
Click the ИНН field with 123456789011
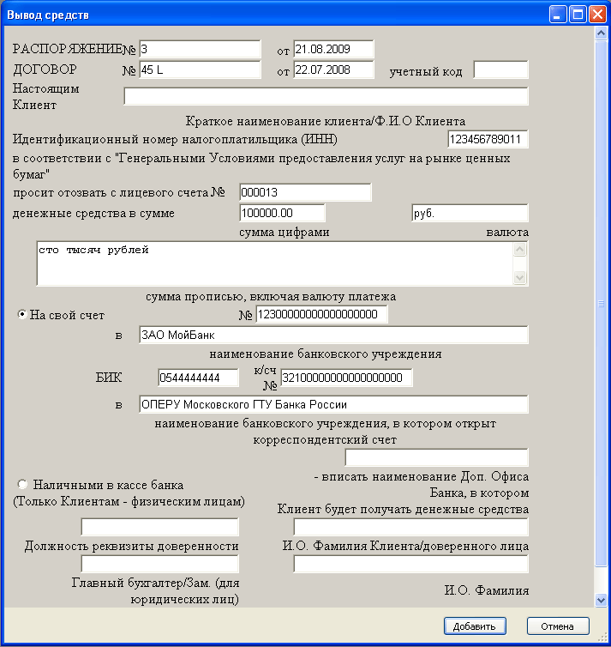488,139
